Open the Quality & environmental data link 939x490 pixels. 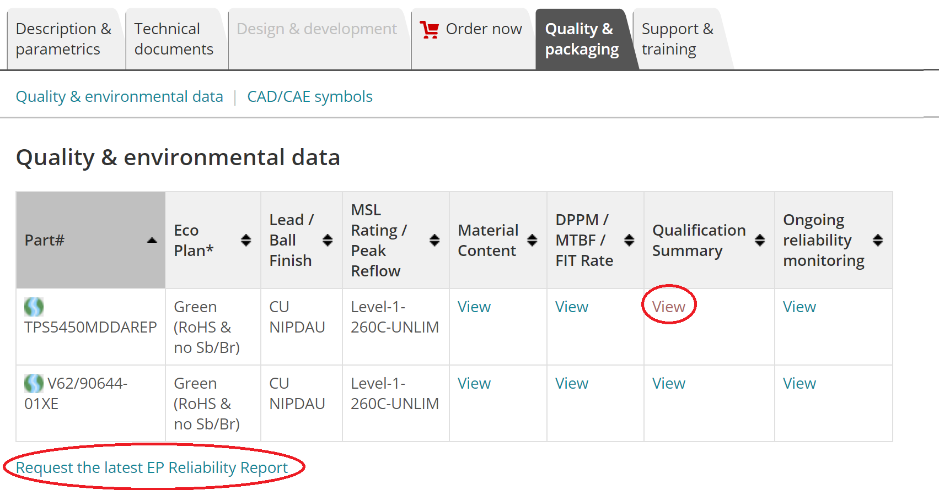119,97
